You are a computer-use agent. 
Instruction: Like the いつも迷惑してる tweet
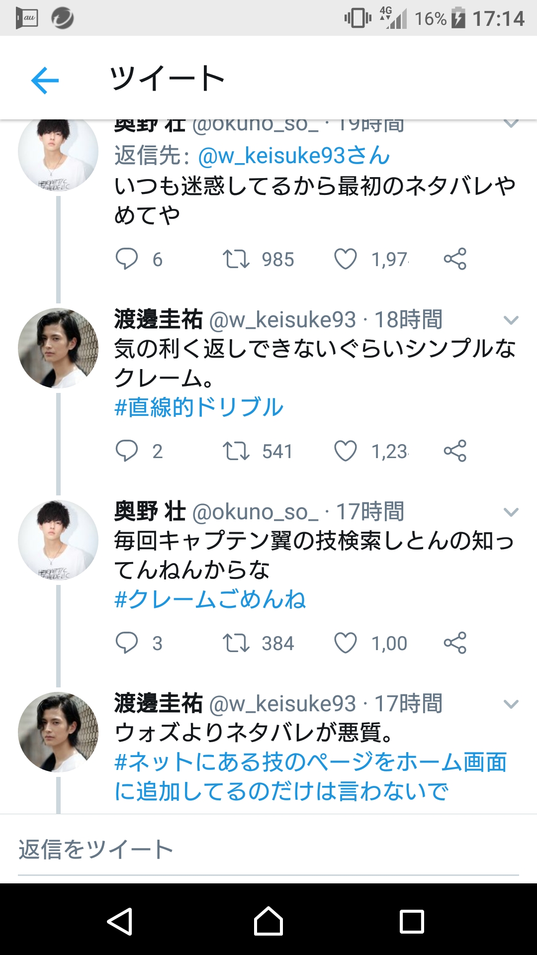click(346, 259)
